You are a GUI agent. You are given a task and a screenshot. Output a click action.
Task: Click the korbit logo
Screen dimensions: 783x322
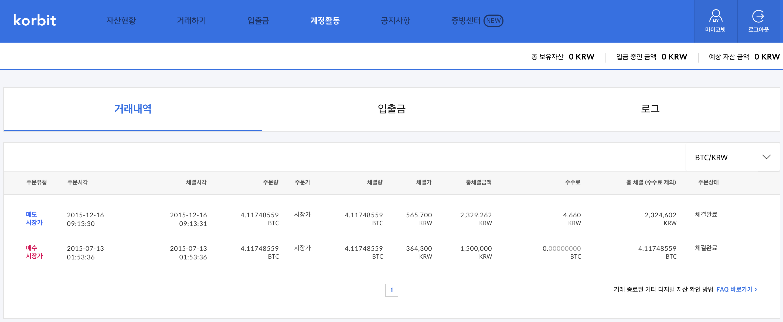pos(35,21)
